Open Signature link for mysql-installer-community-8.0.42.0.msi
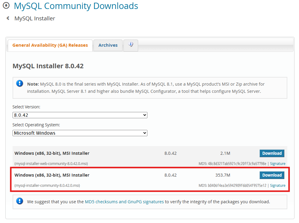 [278, 186]
